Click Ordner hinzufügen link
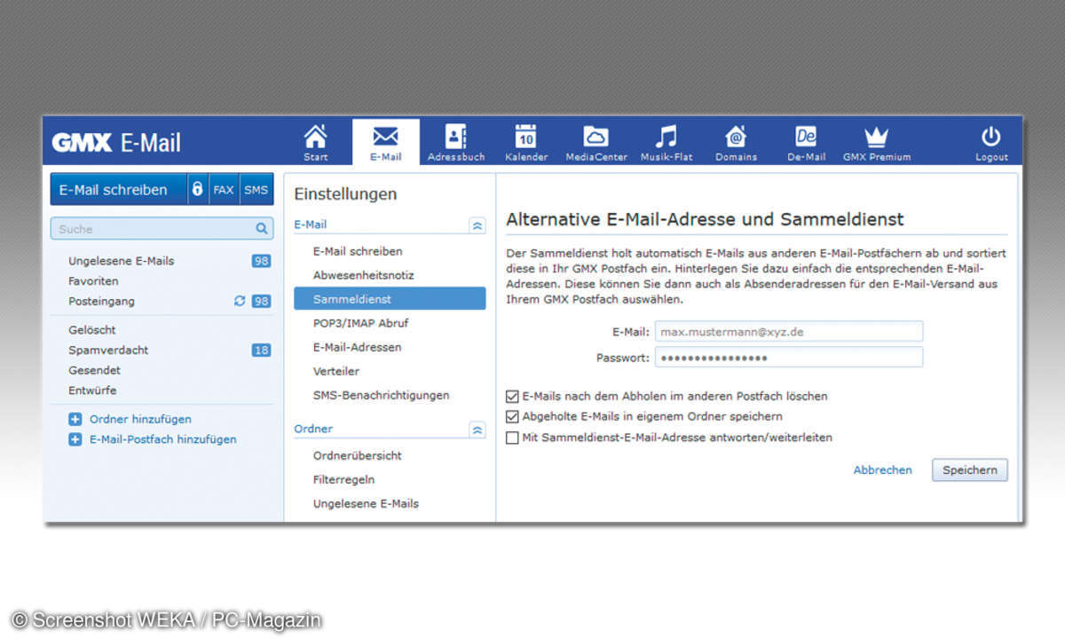This screenshot has width=1065, height=639. point(140,419)
